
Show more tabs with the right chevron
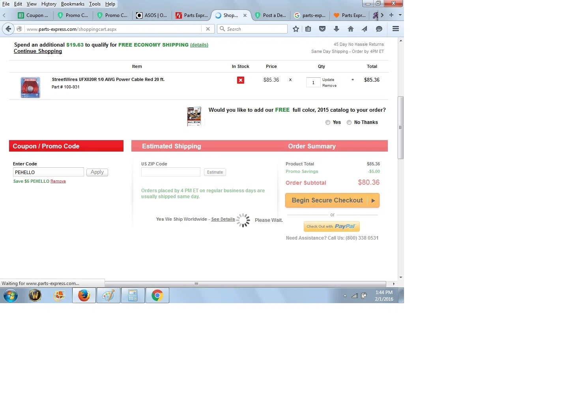click(382, 15)
